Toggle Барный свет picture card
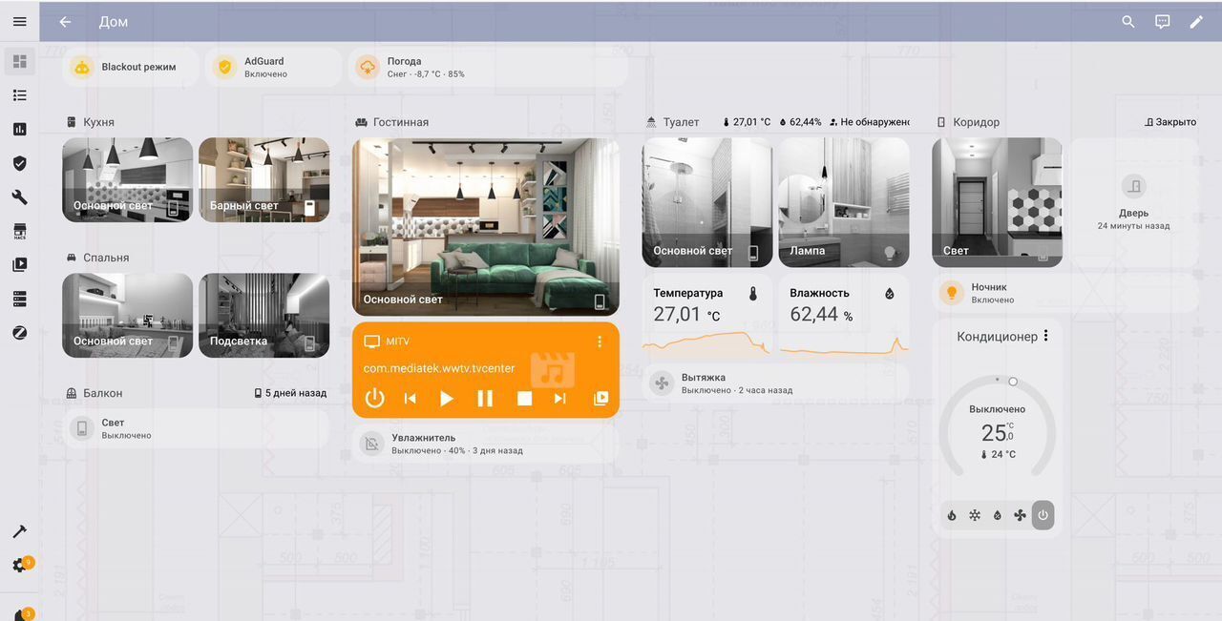 coord(264,180)
